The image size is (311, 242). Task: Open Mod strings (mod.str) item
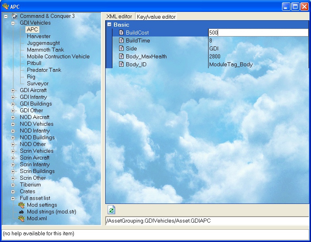click(52, 211)
